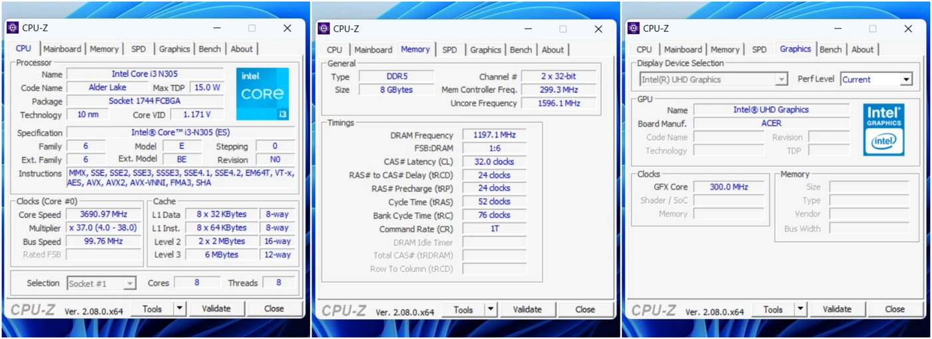Image resolution: width=932 pixels, height=339 pixels.
Task: Open SPD tab in the middle Memory window
Action: [x=450, y=50]
